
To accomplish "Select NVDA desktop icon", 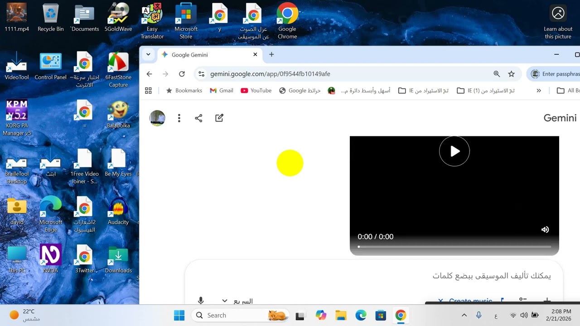I will [50, 259].
